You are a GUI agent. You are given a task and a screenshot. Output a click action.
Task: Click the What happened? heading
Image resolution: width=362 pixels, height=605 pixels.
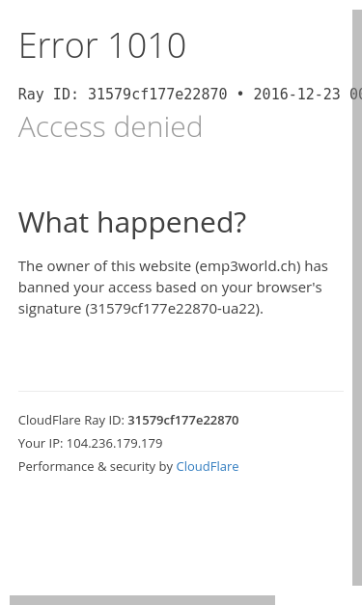(x=132, y=223)
